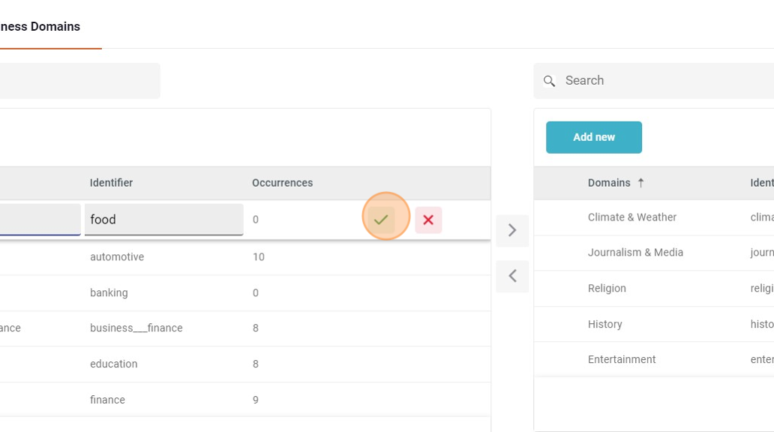Select the Religion domain row

click(x=607, y=288)
